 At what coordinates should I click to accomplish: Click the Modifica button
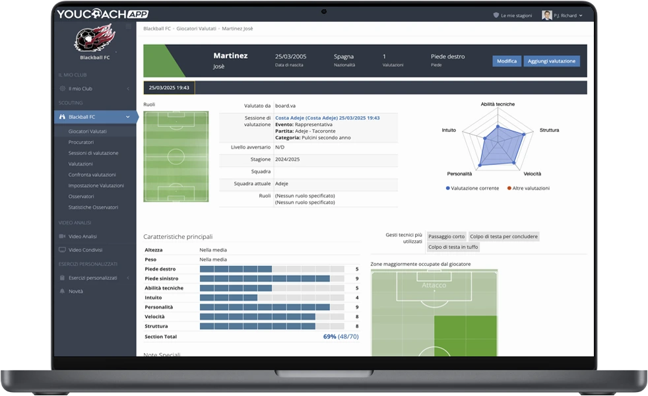click(x=506, y=61)
